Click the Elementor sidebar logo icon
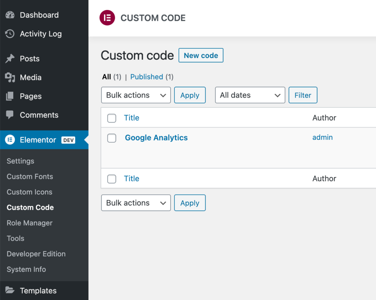Image resolution: width=376 pixels, height=300 pixels. tap(10, 140)
